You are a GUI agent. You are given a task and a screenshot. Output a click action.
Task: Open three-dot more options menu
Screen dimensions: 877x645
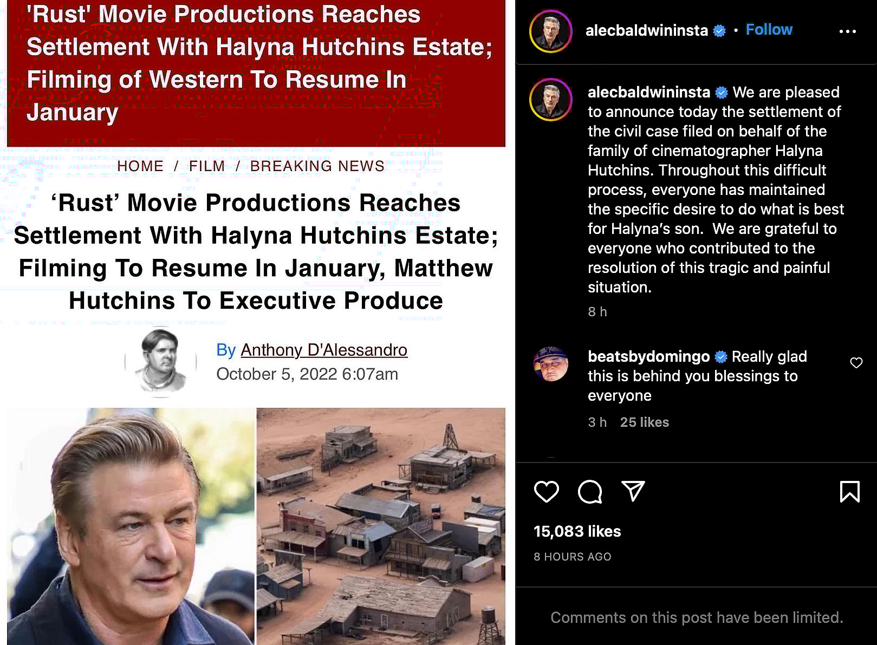click(848, 31)
